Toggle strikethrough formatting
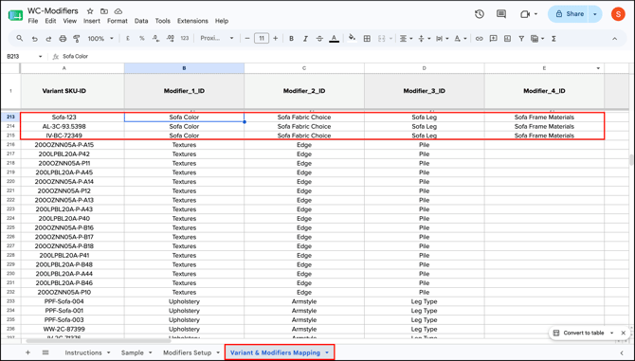The image size is (635, 361). click(x=319, y=39)
